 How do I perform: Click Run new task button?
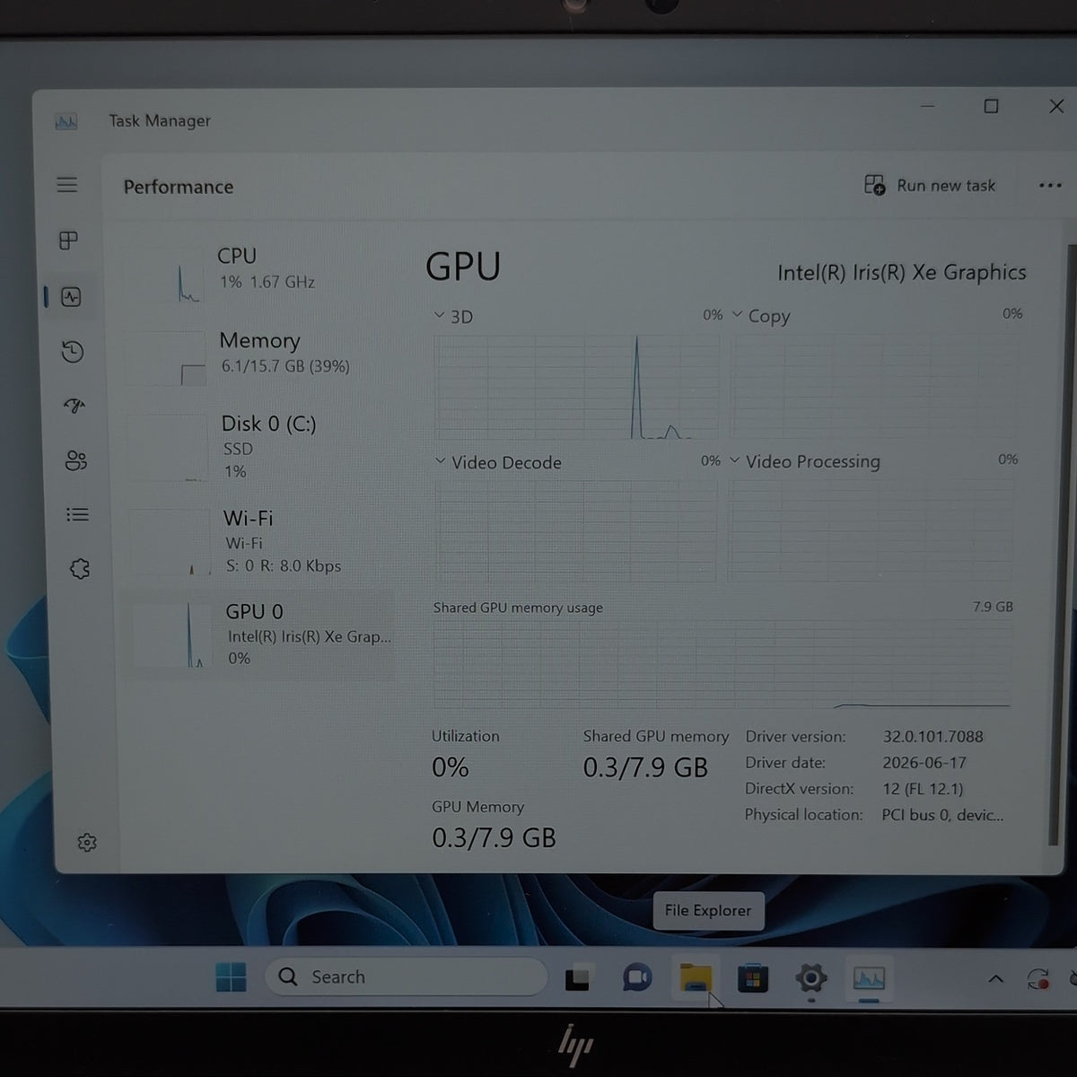(x=930, y=185)
